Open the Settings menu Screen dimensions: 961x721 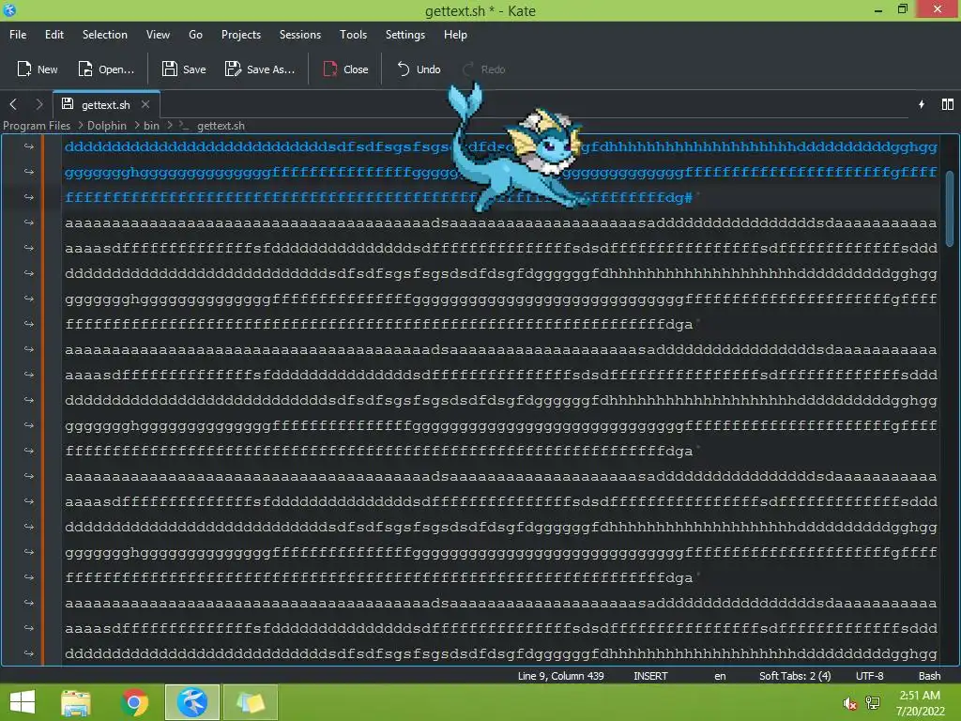click(x=405, y=35)
